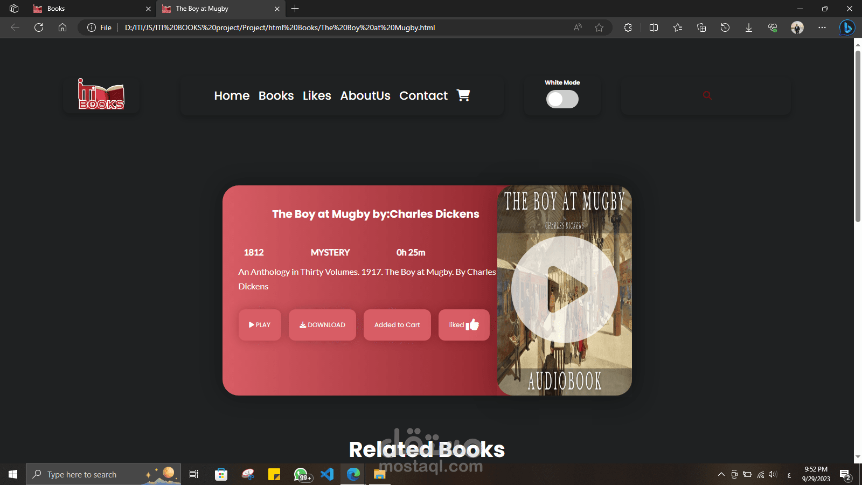862x485 pixels.
Task: Click the liked thumbs-up button
Action: [x=464, y=325]
